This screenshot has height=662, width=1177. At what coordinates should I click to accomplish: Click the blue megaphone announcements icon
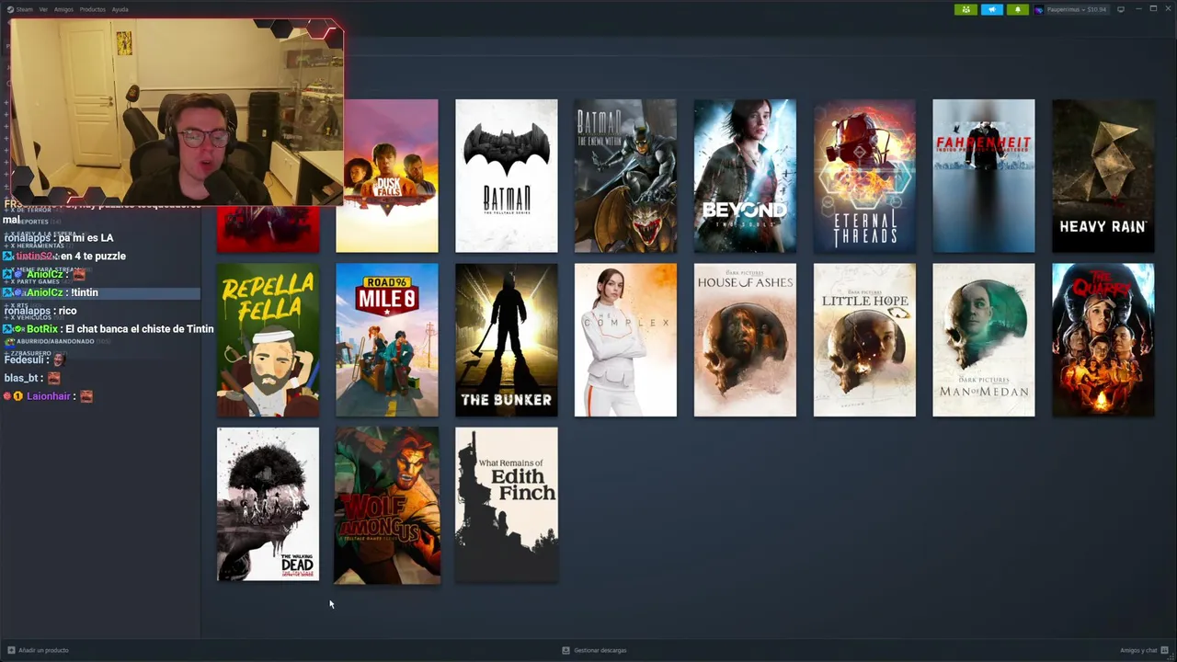[991, 9]
